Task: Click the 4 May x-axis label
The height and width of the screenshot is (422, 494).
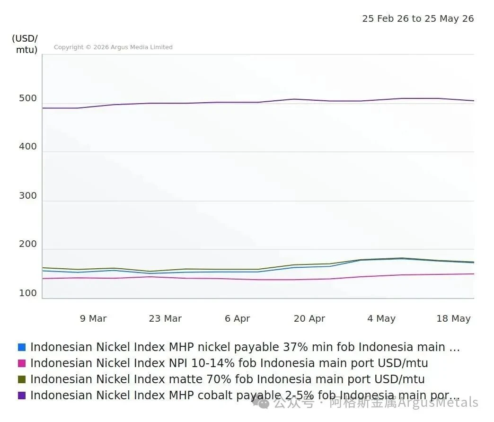Action: 381,319
